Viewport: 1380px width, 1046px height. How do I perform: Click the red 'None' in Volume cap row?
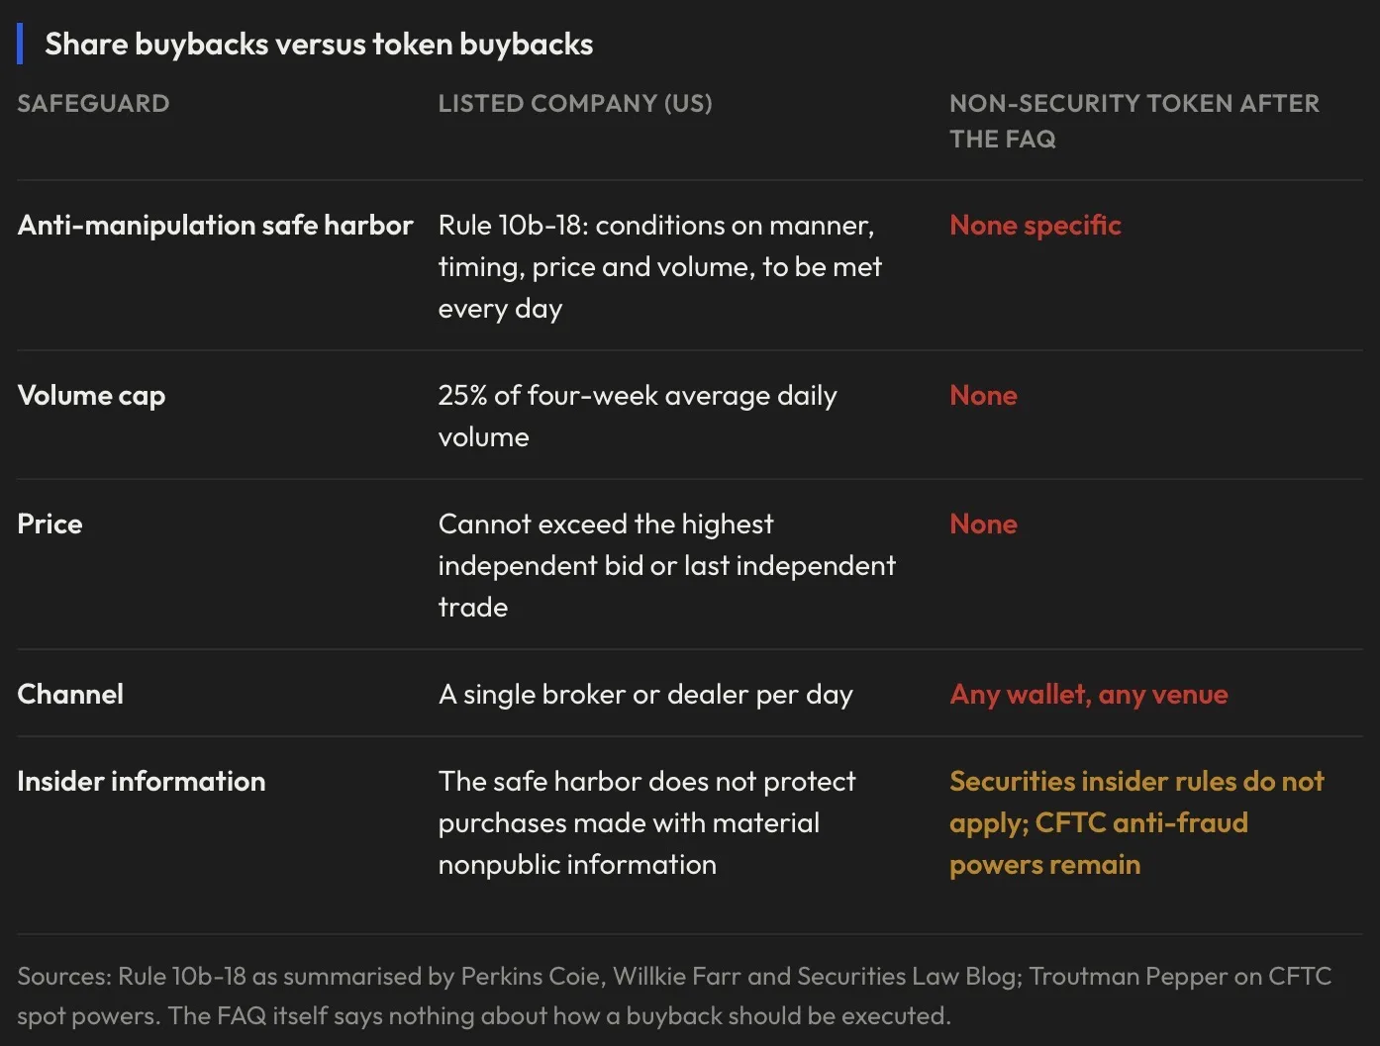pos(983,395)
